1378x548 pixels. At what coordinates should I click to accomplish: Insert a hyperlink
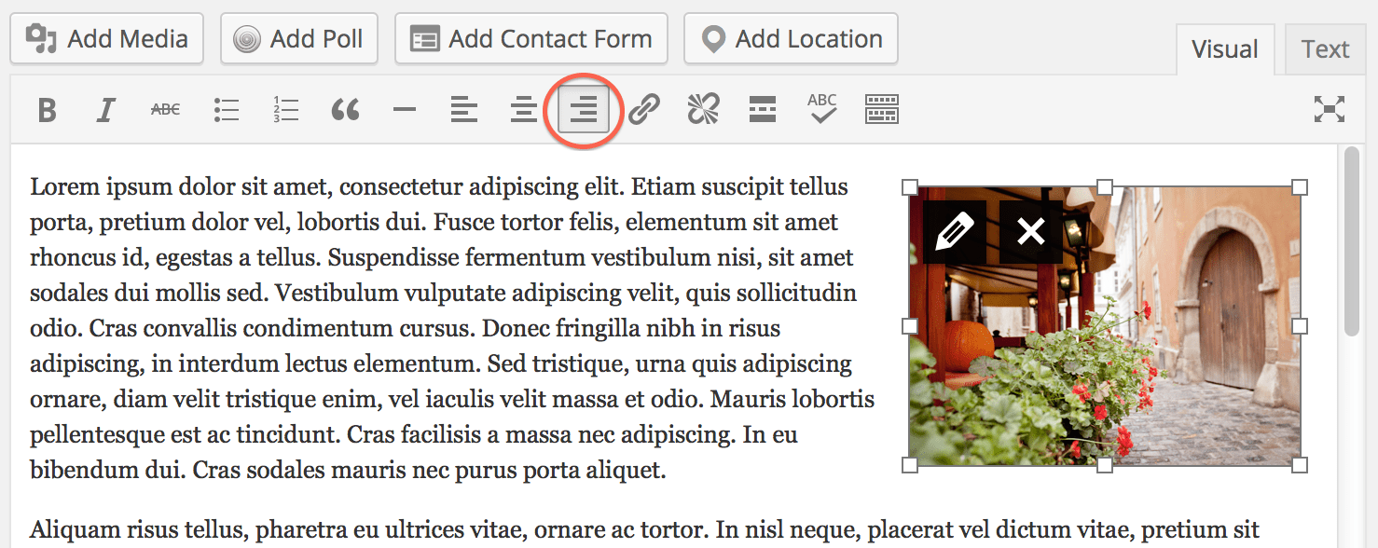coord(643,109)
